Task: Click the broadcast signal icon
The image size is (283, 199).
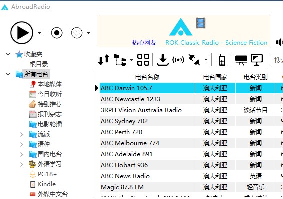Action: (178, 60)
